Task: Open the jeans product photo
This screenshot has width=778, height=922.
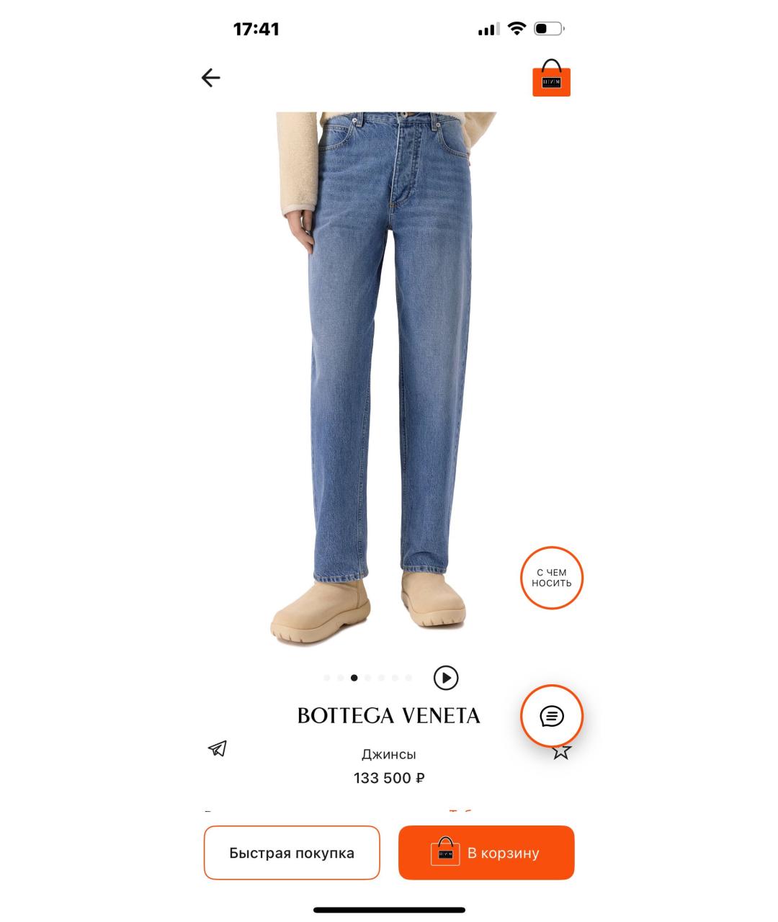Action: 389,378
